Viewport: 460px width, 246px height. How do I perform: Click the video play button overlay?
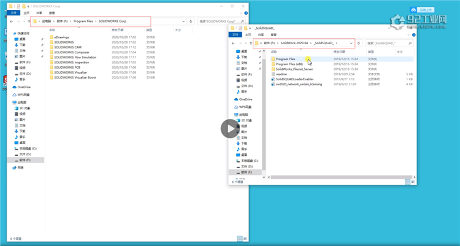[x=230, y=129]
